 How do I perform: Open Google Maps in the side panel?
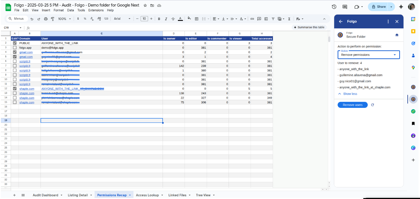(x=413, y=68)
